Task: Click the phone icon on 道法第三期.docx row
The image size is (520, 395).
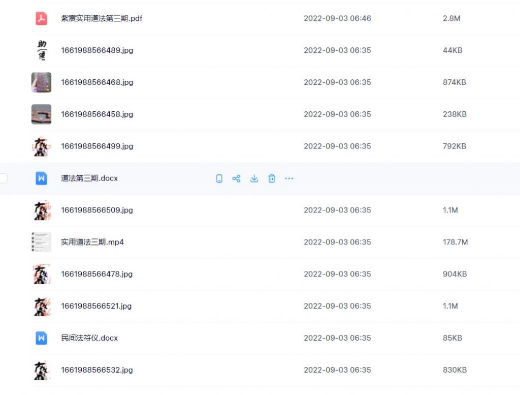Action: pos(219,178)
